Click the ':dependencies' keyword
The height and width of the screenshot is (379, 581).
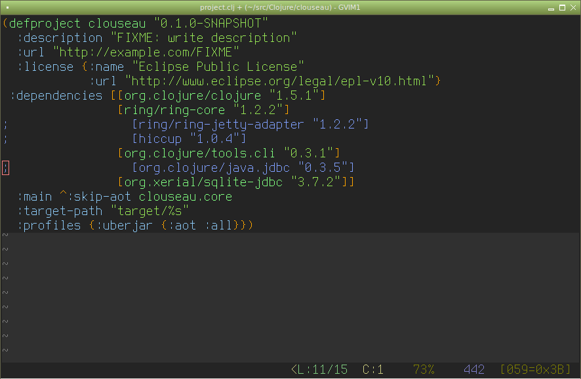(x=56, y=96)
